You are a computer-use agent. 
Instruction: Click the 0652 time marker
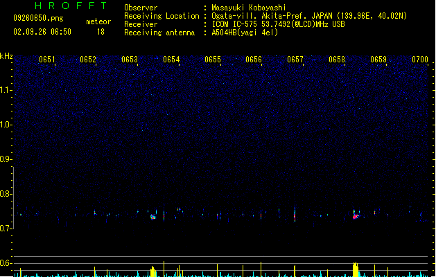(88, 60)
